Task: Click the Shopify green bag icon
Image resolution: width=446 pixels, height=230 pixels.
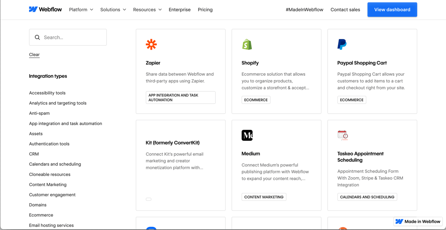Action: 247,44
